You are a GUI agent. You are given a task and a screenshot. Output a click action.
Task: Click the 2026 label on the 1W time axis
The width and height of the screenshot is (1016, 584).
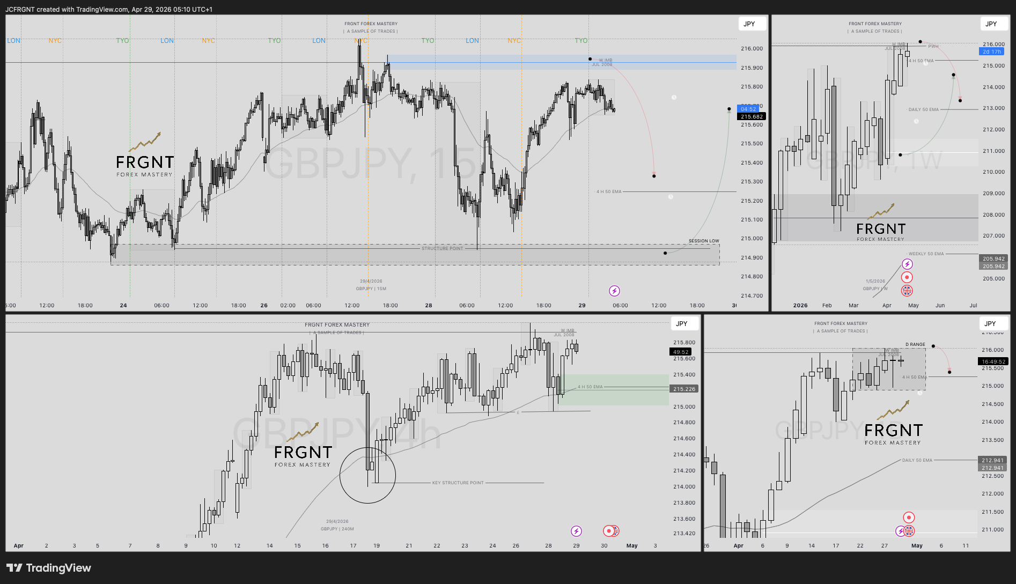click(800, 305)
